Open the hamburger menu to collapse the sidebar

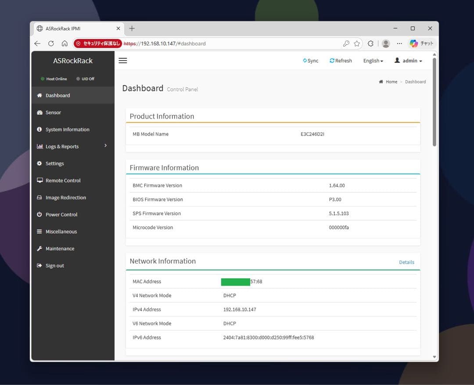[123, 61]
